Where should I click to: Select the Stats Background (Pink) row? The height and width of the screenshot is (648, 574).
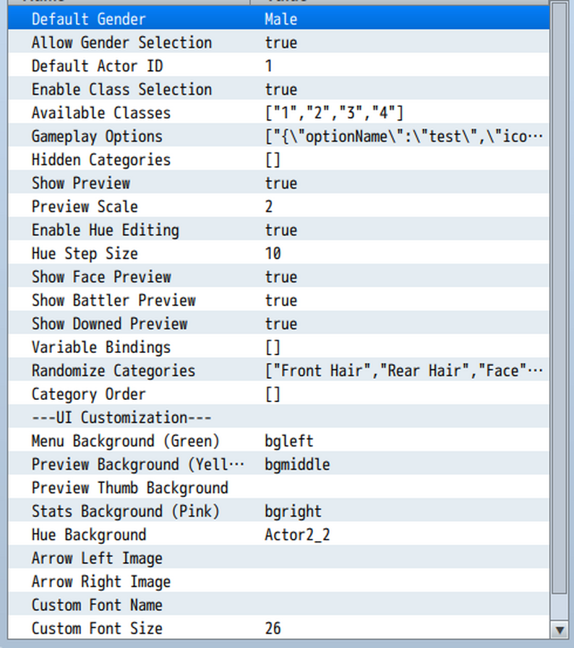pos(278,511)
